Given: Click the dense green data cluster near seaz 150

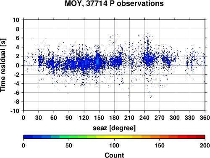Looking at the screenshot, I should (97, 61).
